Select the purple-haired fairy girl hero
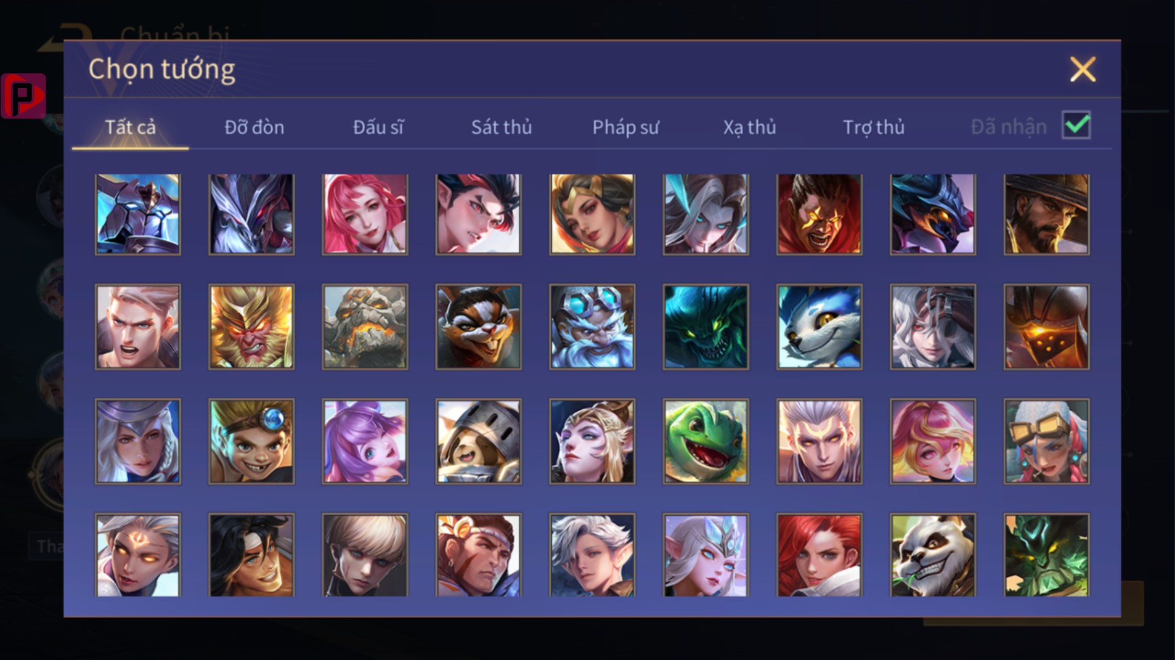The height and width of the screenshot is (660, 1175). pyautogui.click(x=365, y=441)
